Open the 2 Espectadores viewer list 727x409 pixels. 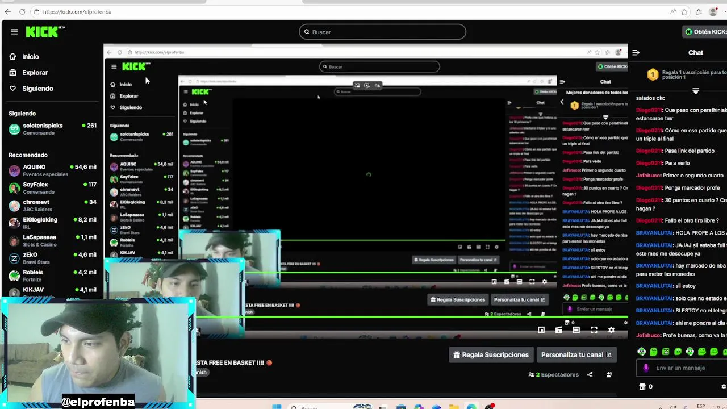553,375
